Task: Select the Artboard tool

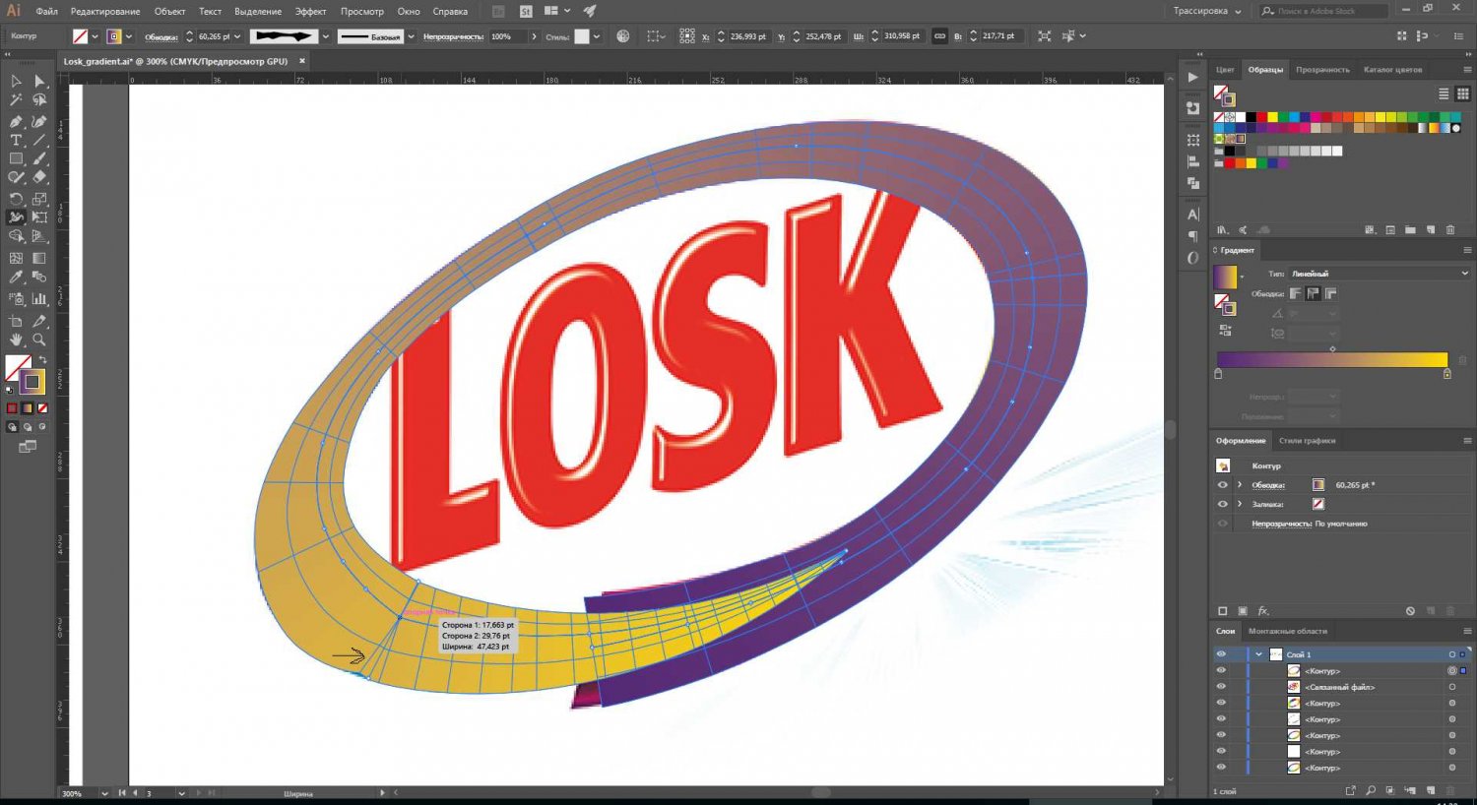Action: (x=16, y=321)
